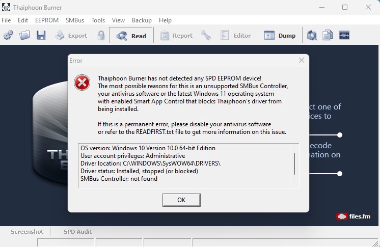Click the Thaiphoon Burner title bar app icon
The height and width of the screenshot is (247, 380).
point(6,7)
